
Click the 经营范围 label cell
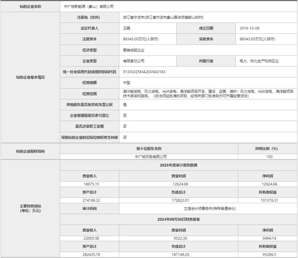pos(89,94)
